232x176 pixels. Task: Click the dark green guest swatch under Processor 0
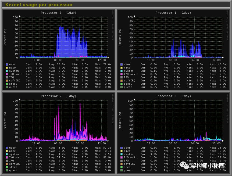click(x=7, y=87)
